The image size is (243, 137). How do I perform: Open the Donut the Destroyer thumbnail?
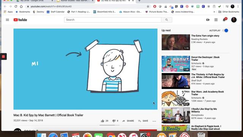176,64
